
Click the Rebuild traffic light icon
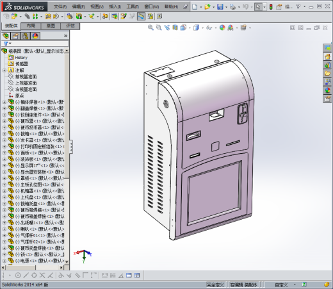coord(271,7)
